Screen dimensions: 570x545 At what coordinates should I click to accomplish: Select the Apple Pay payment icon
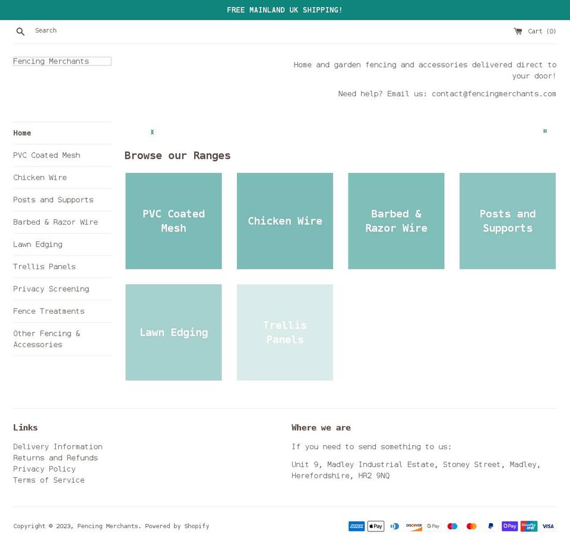pos(375,526)
